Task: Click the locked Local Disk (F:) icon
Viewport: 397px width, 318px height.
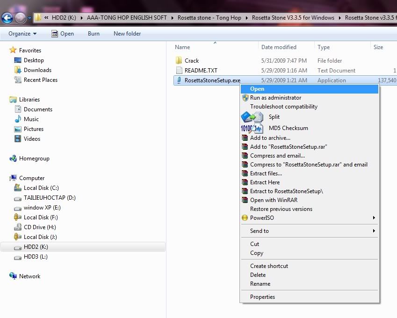Action: (x=18, y=217)
